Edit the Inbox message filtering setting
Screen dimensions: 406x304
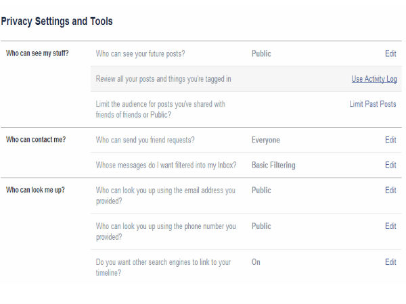(390, 165)
